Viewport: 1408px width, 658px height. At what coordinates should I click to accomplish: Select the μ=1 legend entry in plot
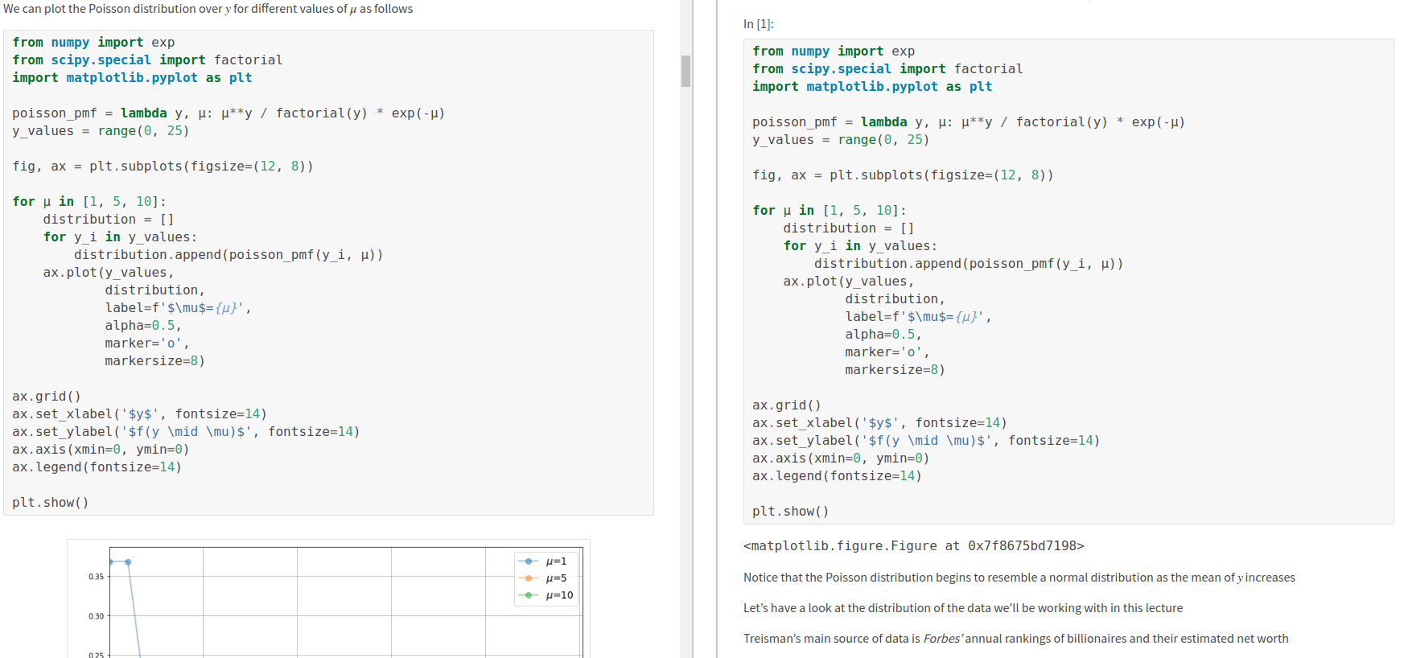coord(545,561)
